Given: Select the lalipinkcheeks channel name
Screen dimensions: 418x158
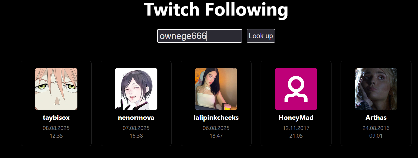Looking at the screenshot, I should [216, 118].
